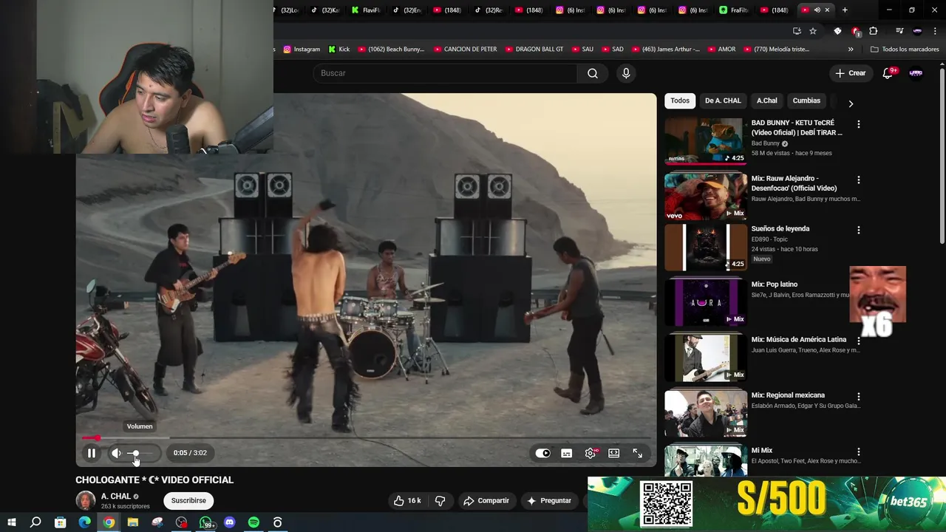Toggle autoplay switch in player
Image resolution: width=946 pixels, height=532 pixels.
tap(543, 454)
